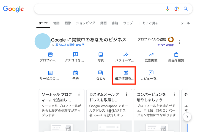198x132 pixels.
Task: Click the magnifier search button
Action: point(186,9)
